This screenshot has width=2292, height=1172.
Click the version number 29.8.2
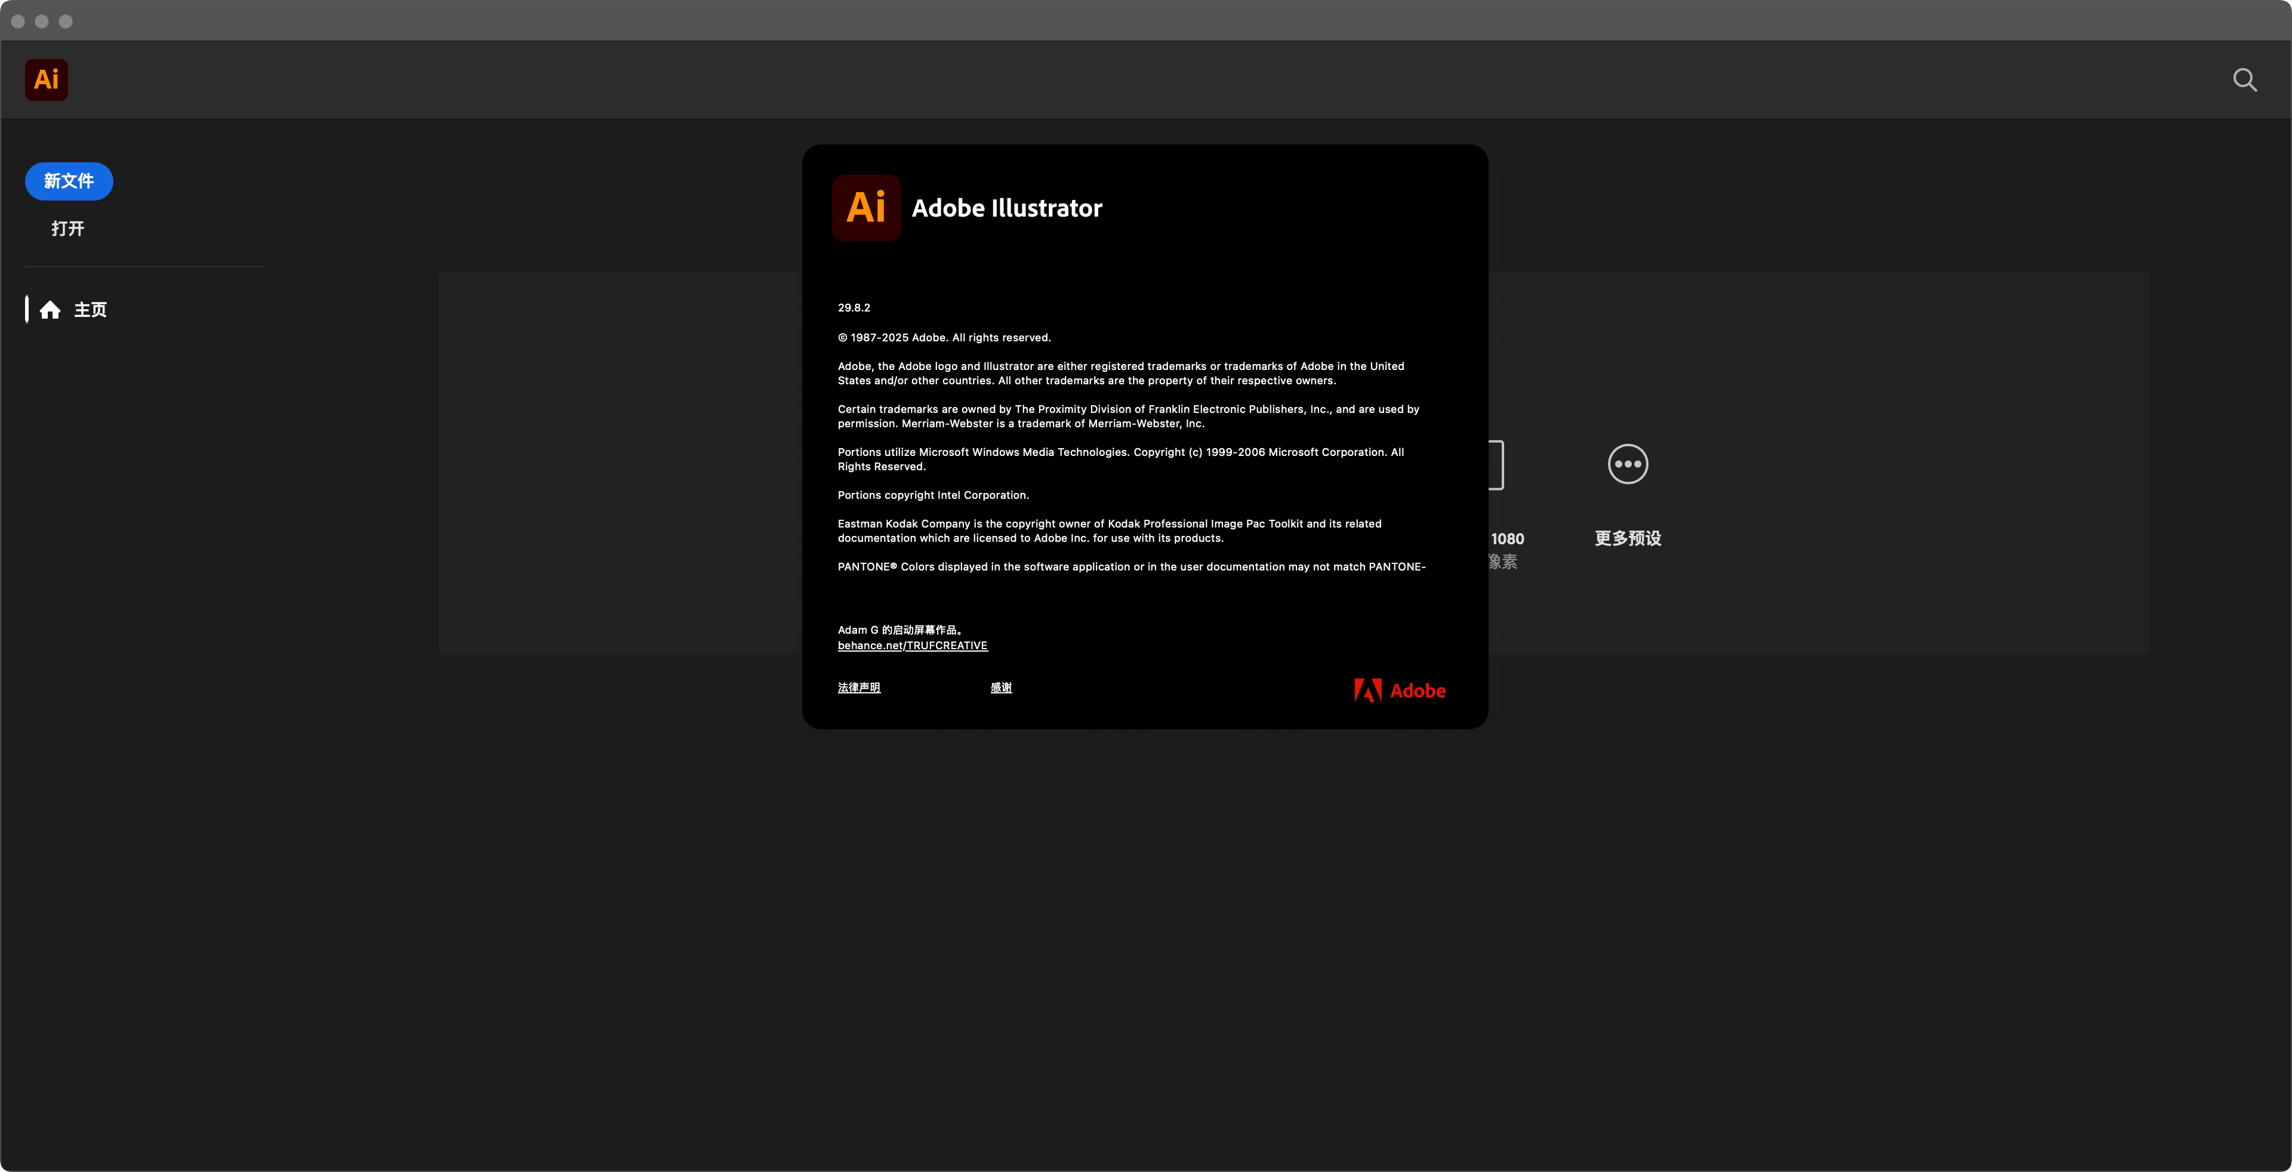(854, 308)
